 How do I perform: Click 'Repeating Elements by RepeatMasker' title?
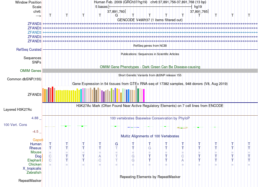[150, 177]
